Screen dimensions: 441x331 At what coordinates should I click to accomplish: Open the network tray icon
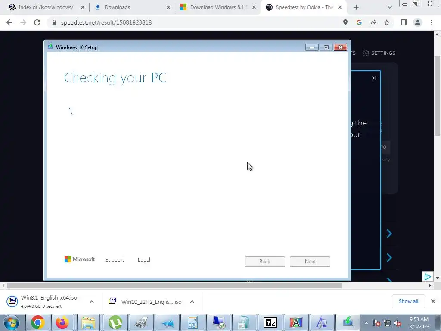tap(387, 323)
